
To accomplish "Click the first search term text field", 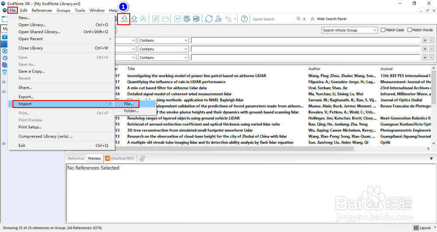I will click(x=305, y=40).
